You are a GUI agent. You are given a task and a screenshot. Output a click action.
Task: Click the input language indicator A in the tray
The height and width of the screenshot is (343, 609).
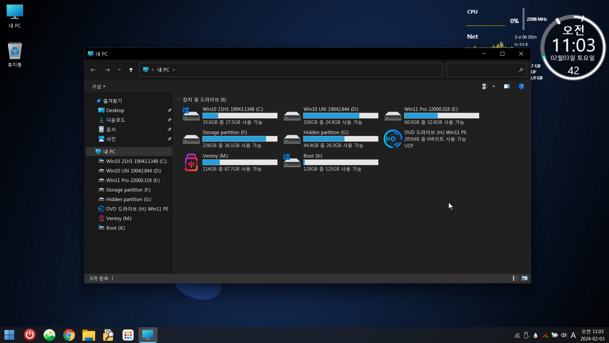(x=573, y=335)
